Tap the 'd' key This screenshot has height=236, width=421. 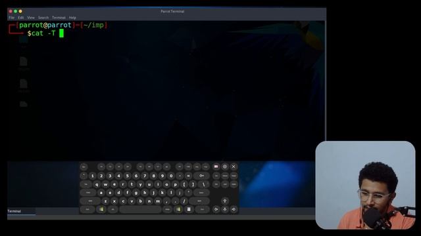tap(118, 193)
